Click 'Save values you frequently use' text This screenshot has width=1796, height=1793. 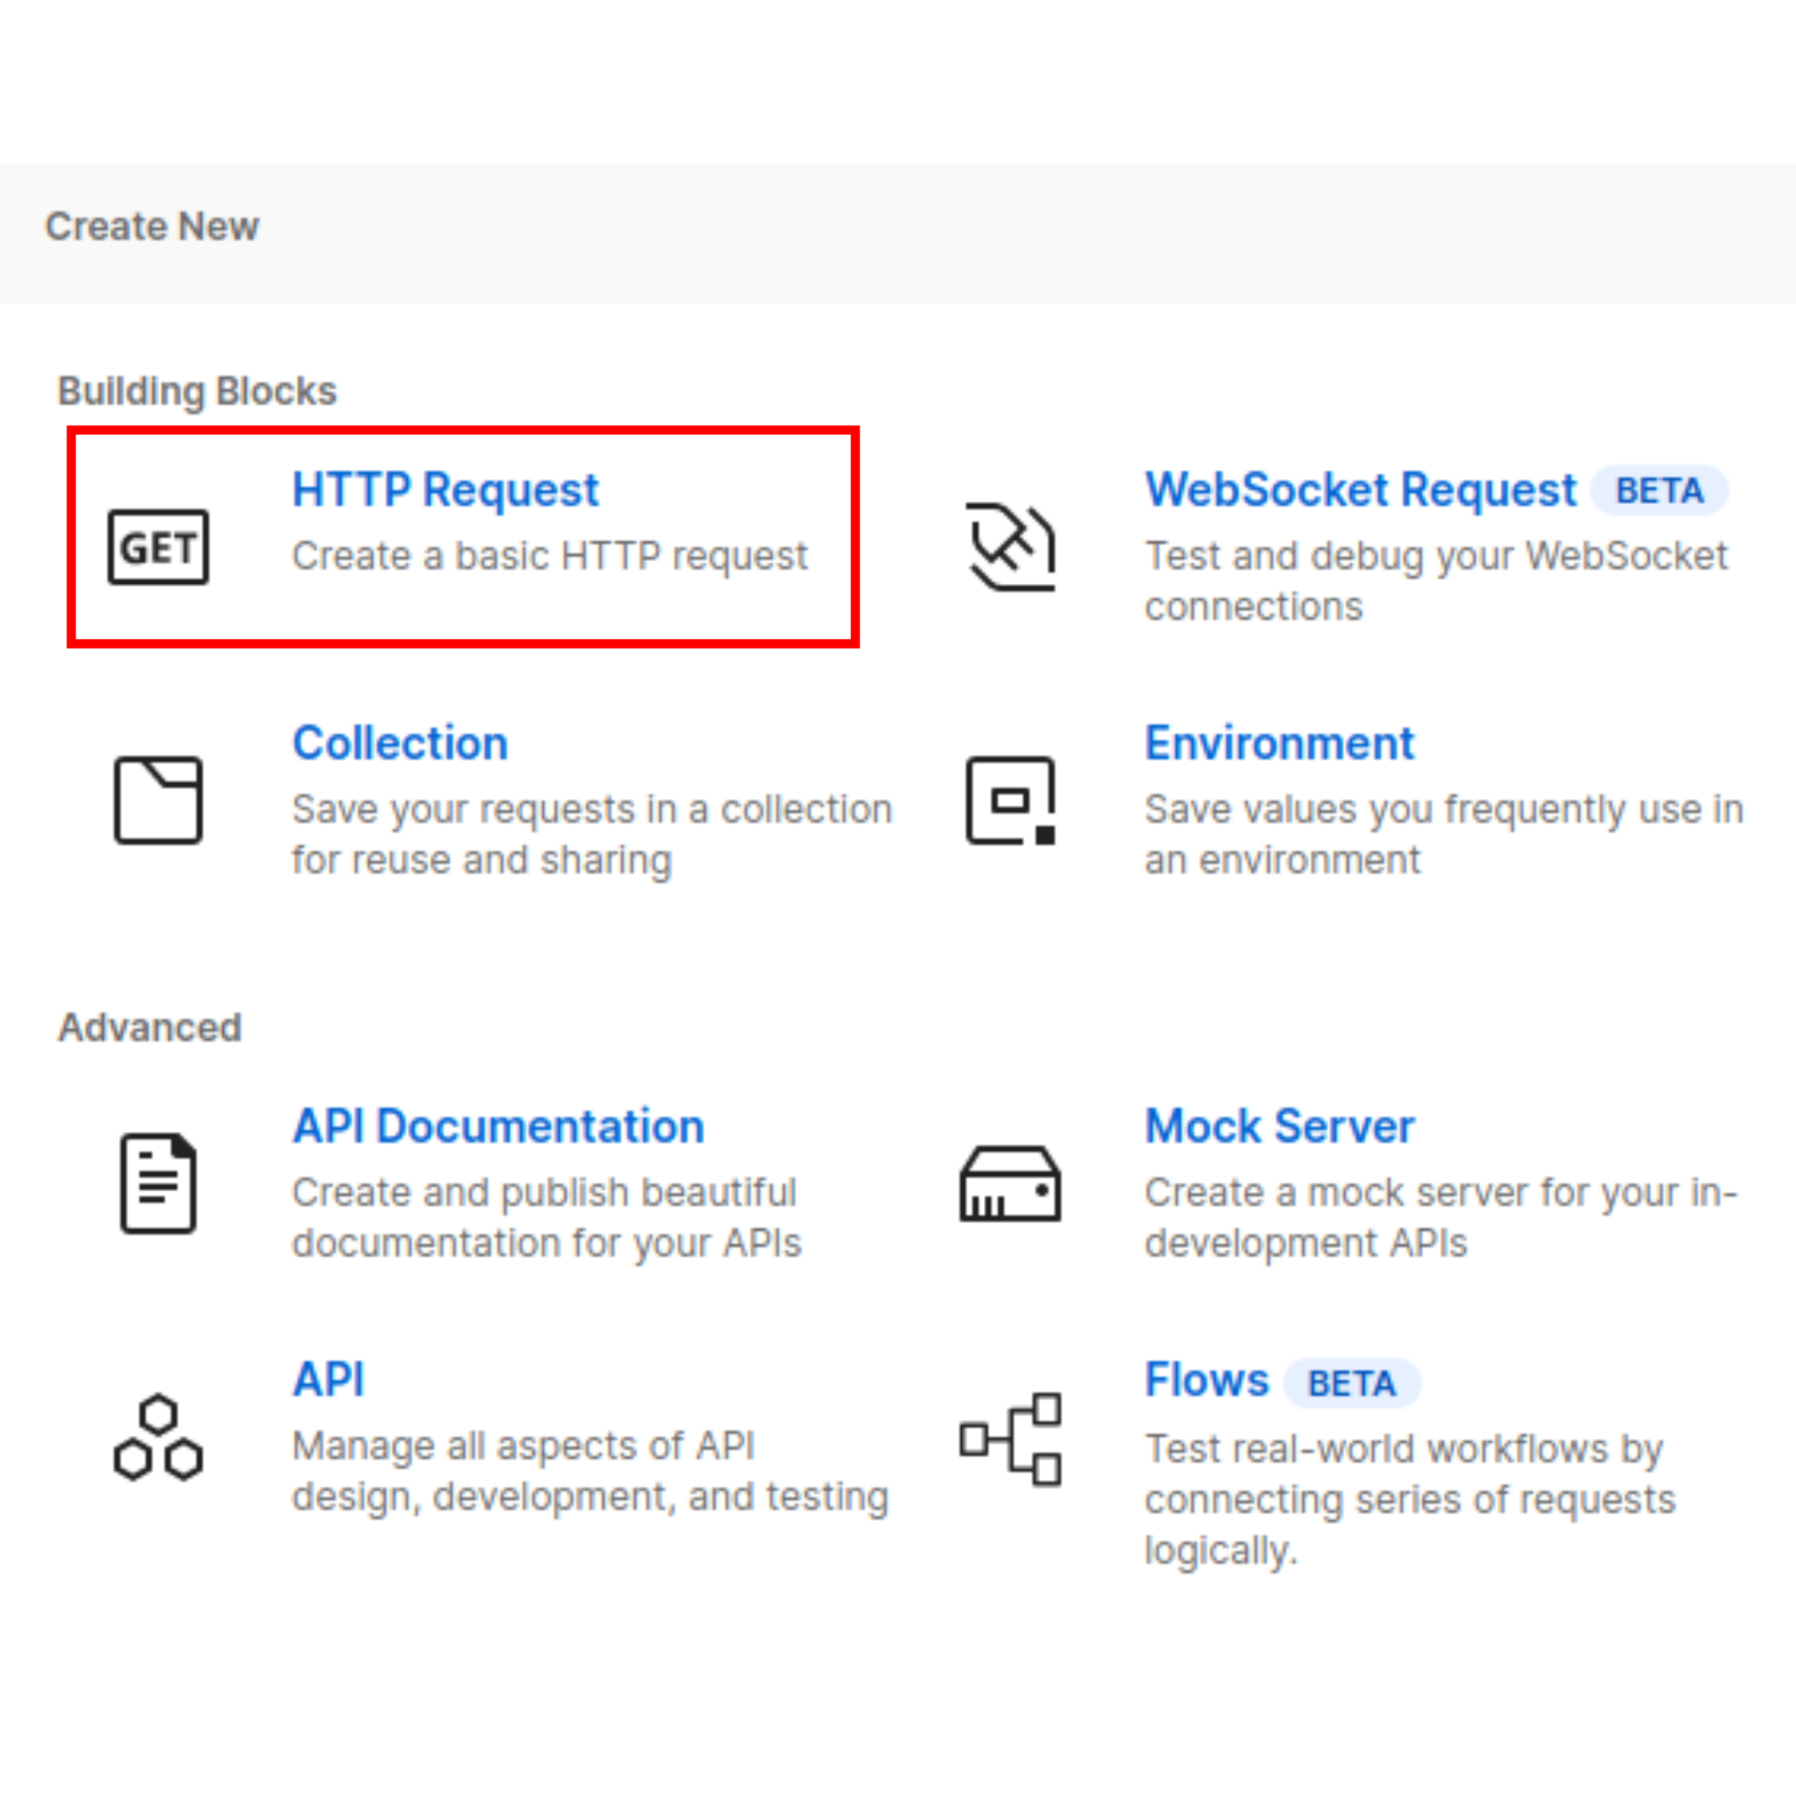[x=1443, y=834]
